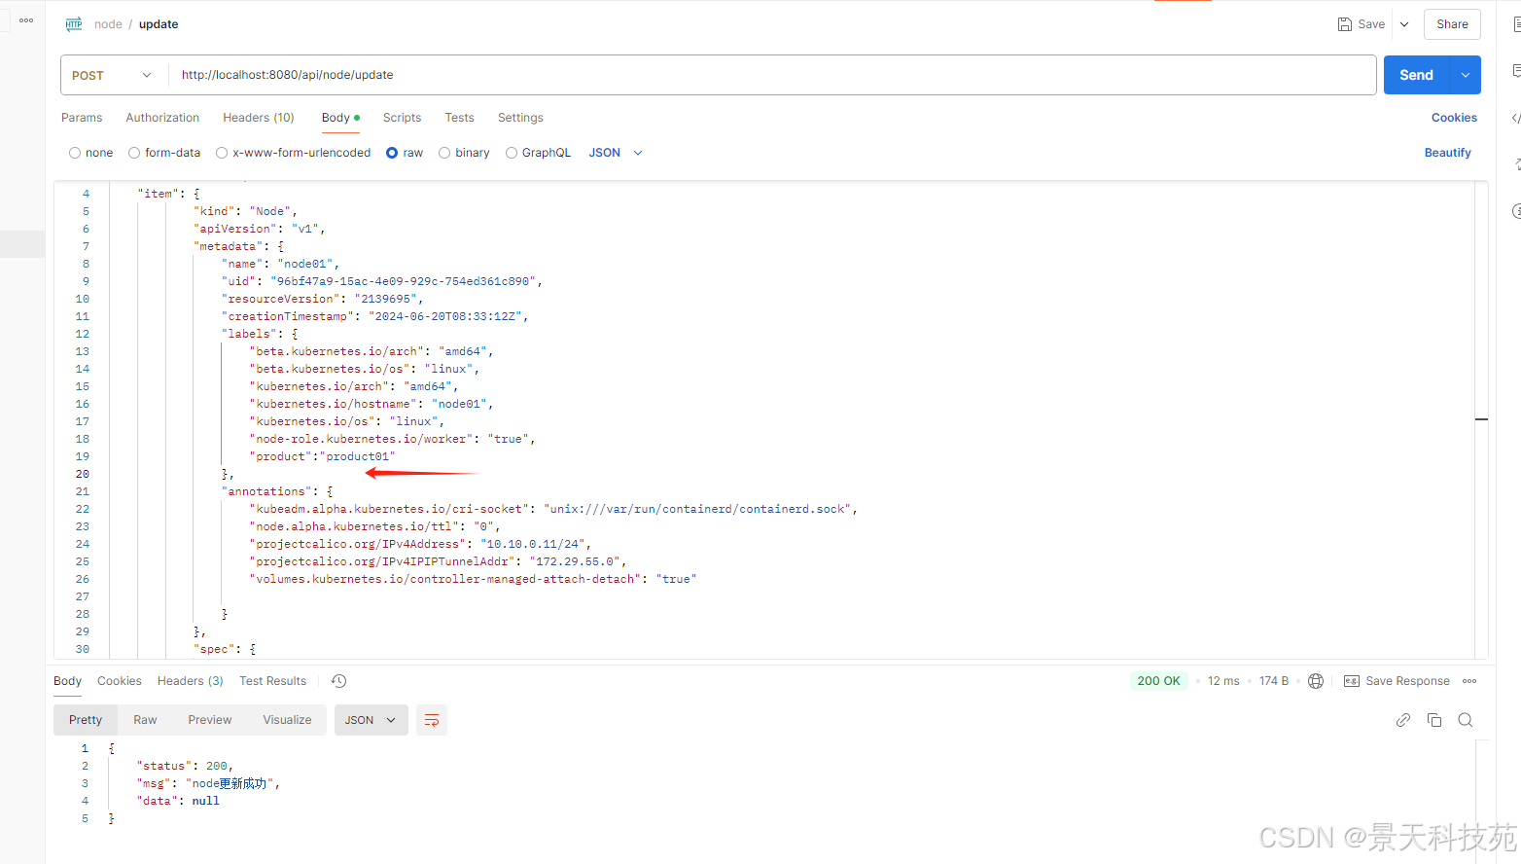Click the Save button label
Viewport: 1521px width, 864px height.
click(1371, 24)
